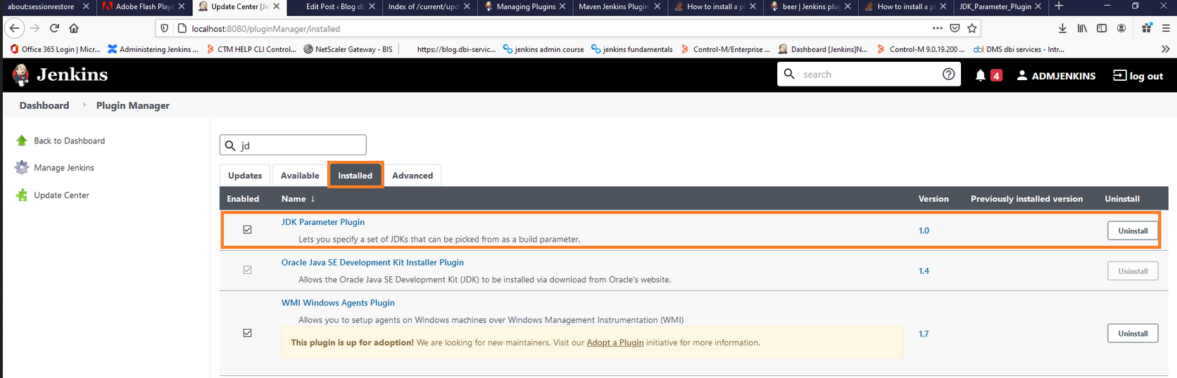This screenshot has width=1177, height=378.
Task: Open the Advanced tab
Action: tap(413, 175)
